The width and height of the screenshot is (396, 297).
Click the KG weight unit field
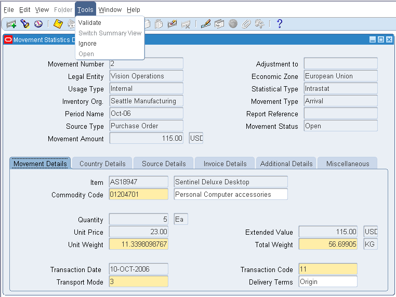[371, 244]
